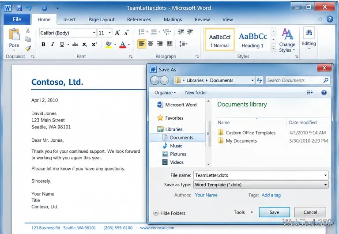Apply yellow text highlight color
The image size is (339, 234).
pyautogui.click(x=109, y=45)
